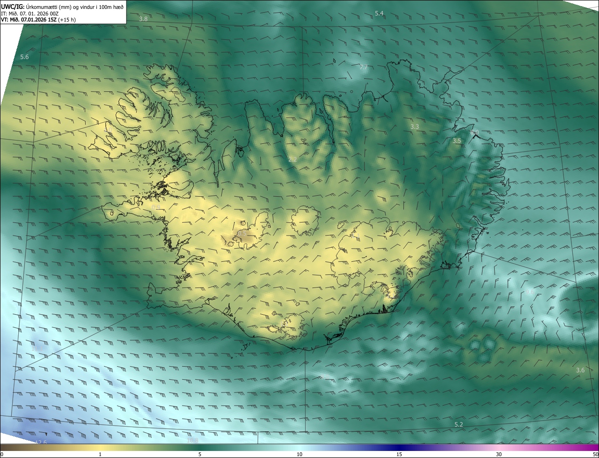Click the 1 tick label on the colorbar

(100, 455)
